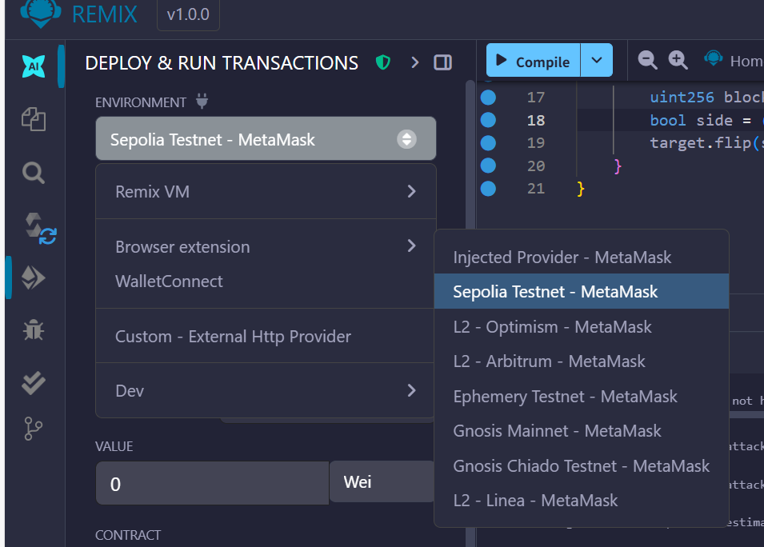The width and height of the screenshot is (764, 547).
Task: Select L2 - Linea - MetaMask
Action: pos(582,501)
